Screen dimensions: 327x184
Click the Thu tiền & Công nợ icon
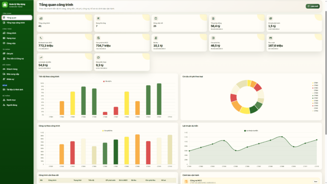pos(4,58)
